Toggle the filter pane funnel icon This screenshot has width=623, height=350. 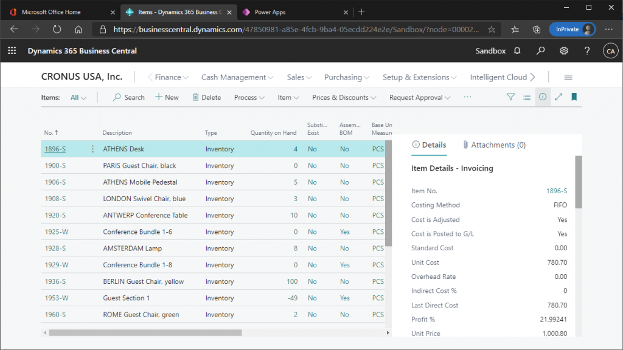510,97
